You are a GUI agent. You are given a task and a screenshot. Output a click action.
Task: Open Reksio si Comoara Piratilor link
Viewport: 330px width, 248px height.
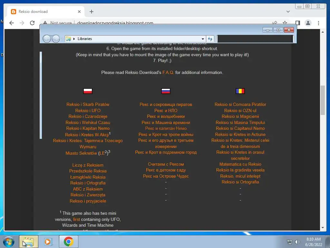tap(240, 104)
